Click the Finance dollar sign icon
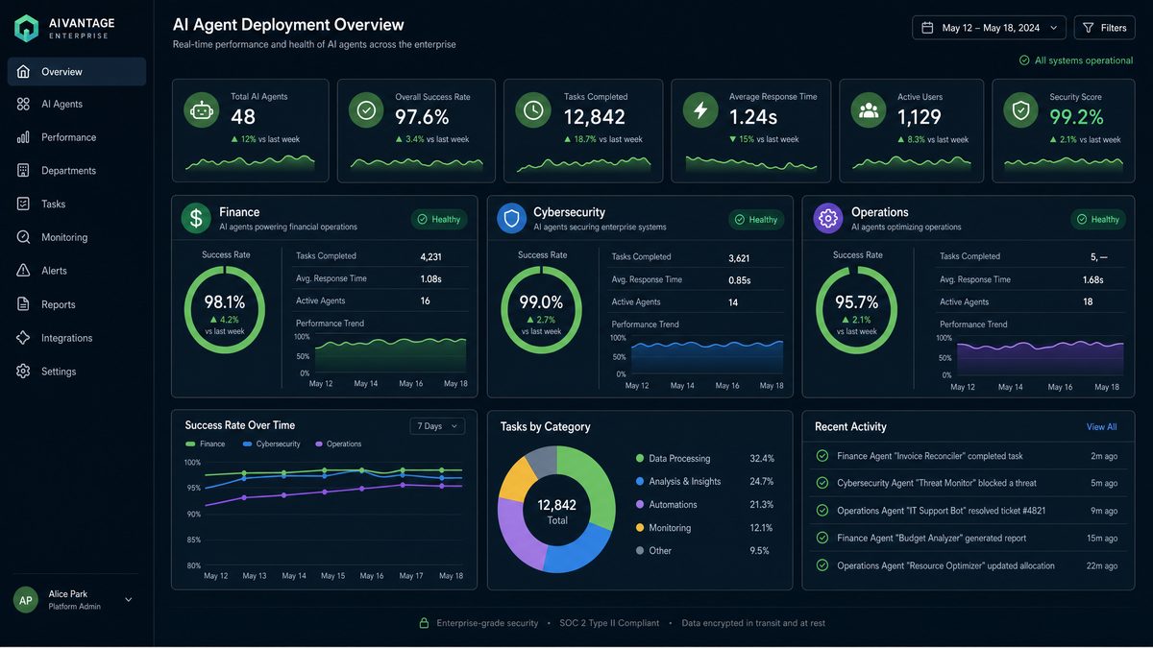This screenshot has height=648, width=1153. click(x=196, y=218)
